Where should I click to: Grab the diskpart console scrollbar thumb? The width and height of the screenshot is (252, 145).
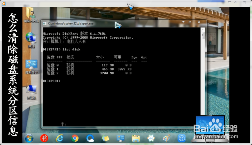[x=203, y=35]
